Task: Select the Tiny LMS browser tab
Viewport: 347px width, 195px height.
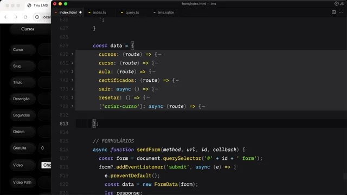Action: click(37, 5)
